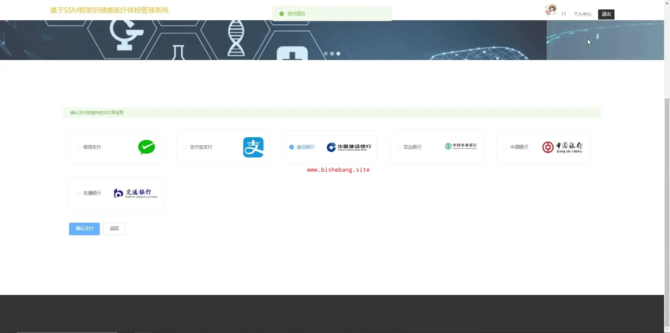Click the third carousel indicator dot
This screenshot has width=670, height=333.
coord(338,54)
